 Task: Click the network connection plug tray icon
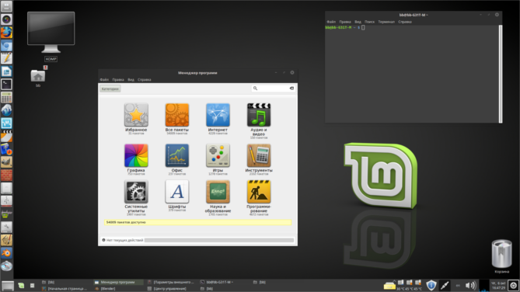(445, 285)
